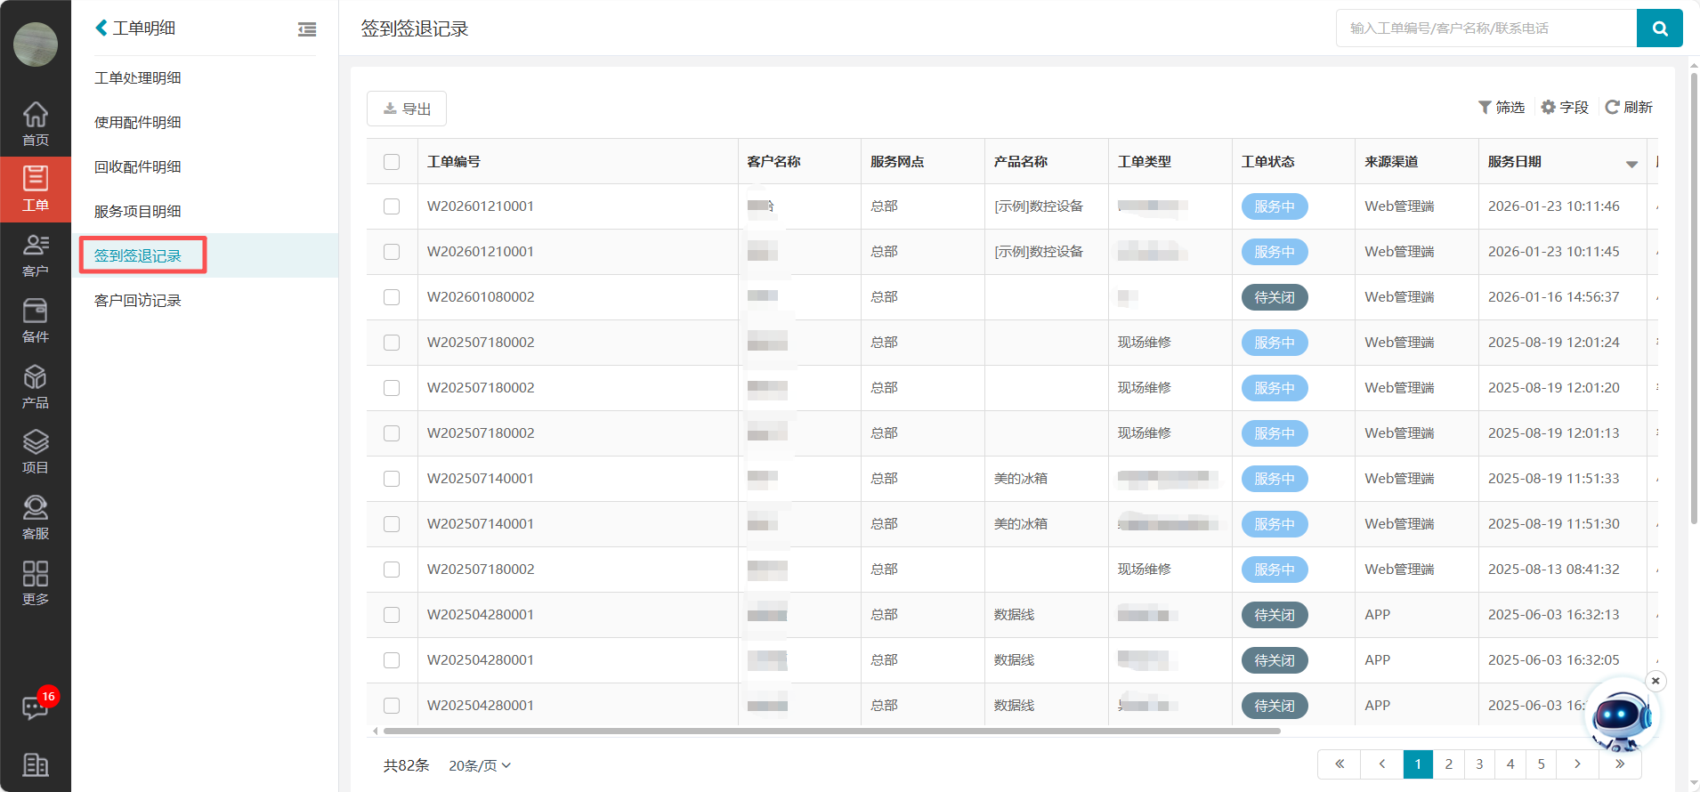Toggle the select-all checkbox in table header
This screenshot has width=1700, height=792.
click(x=392, y=162)
